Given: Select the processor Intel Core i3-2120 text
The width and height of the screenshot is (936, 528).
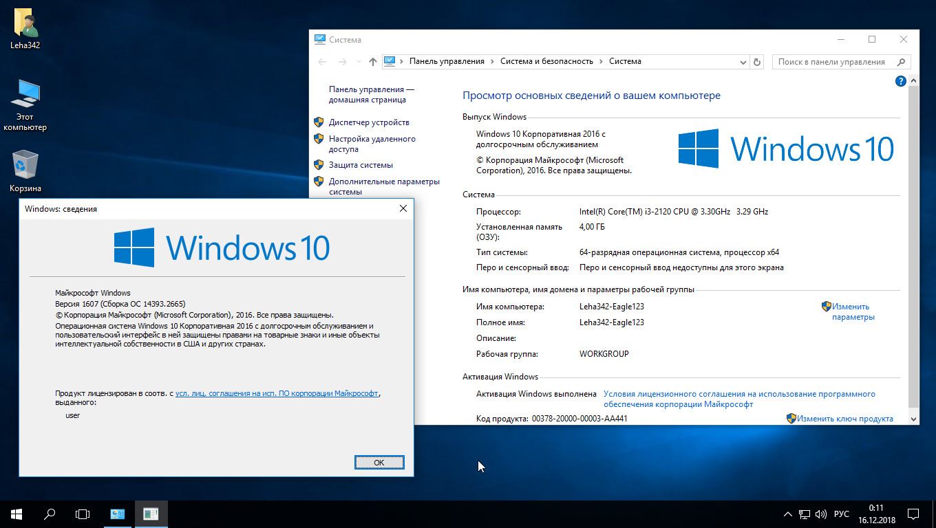Looking at the screenshot, I should [x=674, y=212].
